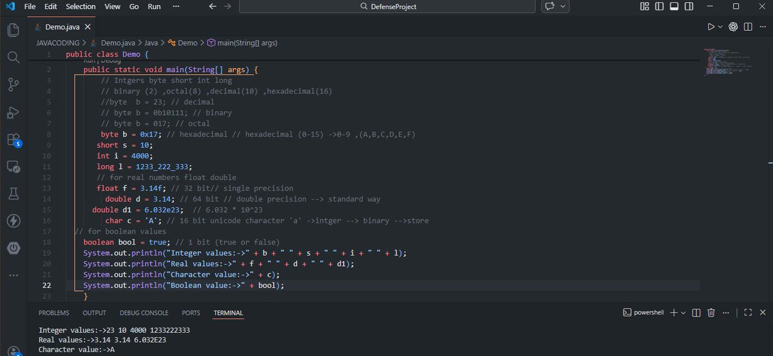Open the ChatGPT Codex editor icon

[733, 27]
